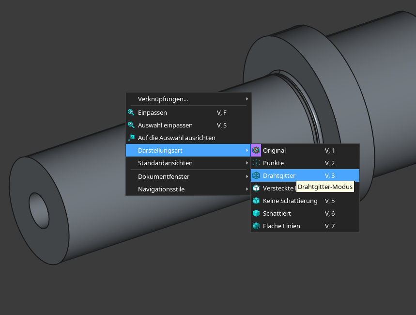The width and height of the screenshot is (416, 315).
Task: Click the Auf die Auswahl ausrichten icon
Action: coord(131,138)
